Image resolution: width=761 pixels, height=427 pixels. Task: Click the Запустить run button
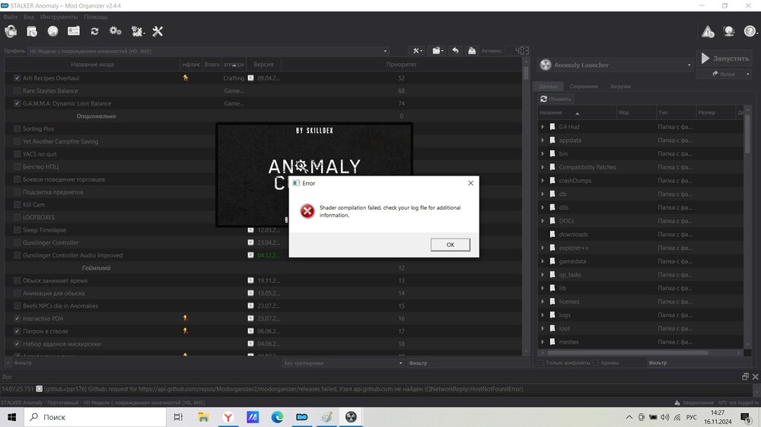(x=725, y=59)
